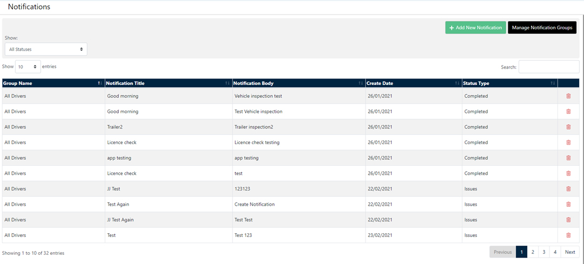Screen dimensions: 584x264
Task: Delete the 'Vehicle inspection test' notification row
Action: [x=568, y=96]
